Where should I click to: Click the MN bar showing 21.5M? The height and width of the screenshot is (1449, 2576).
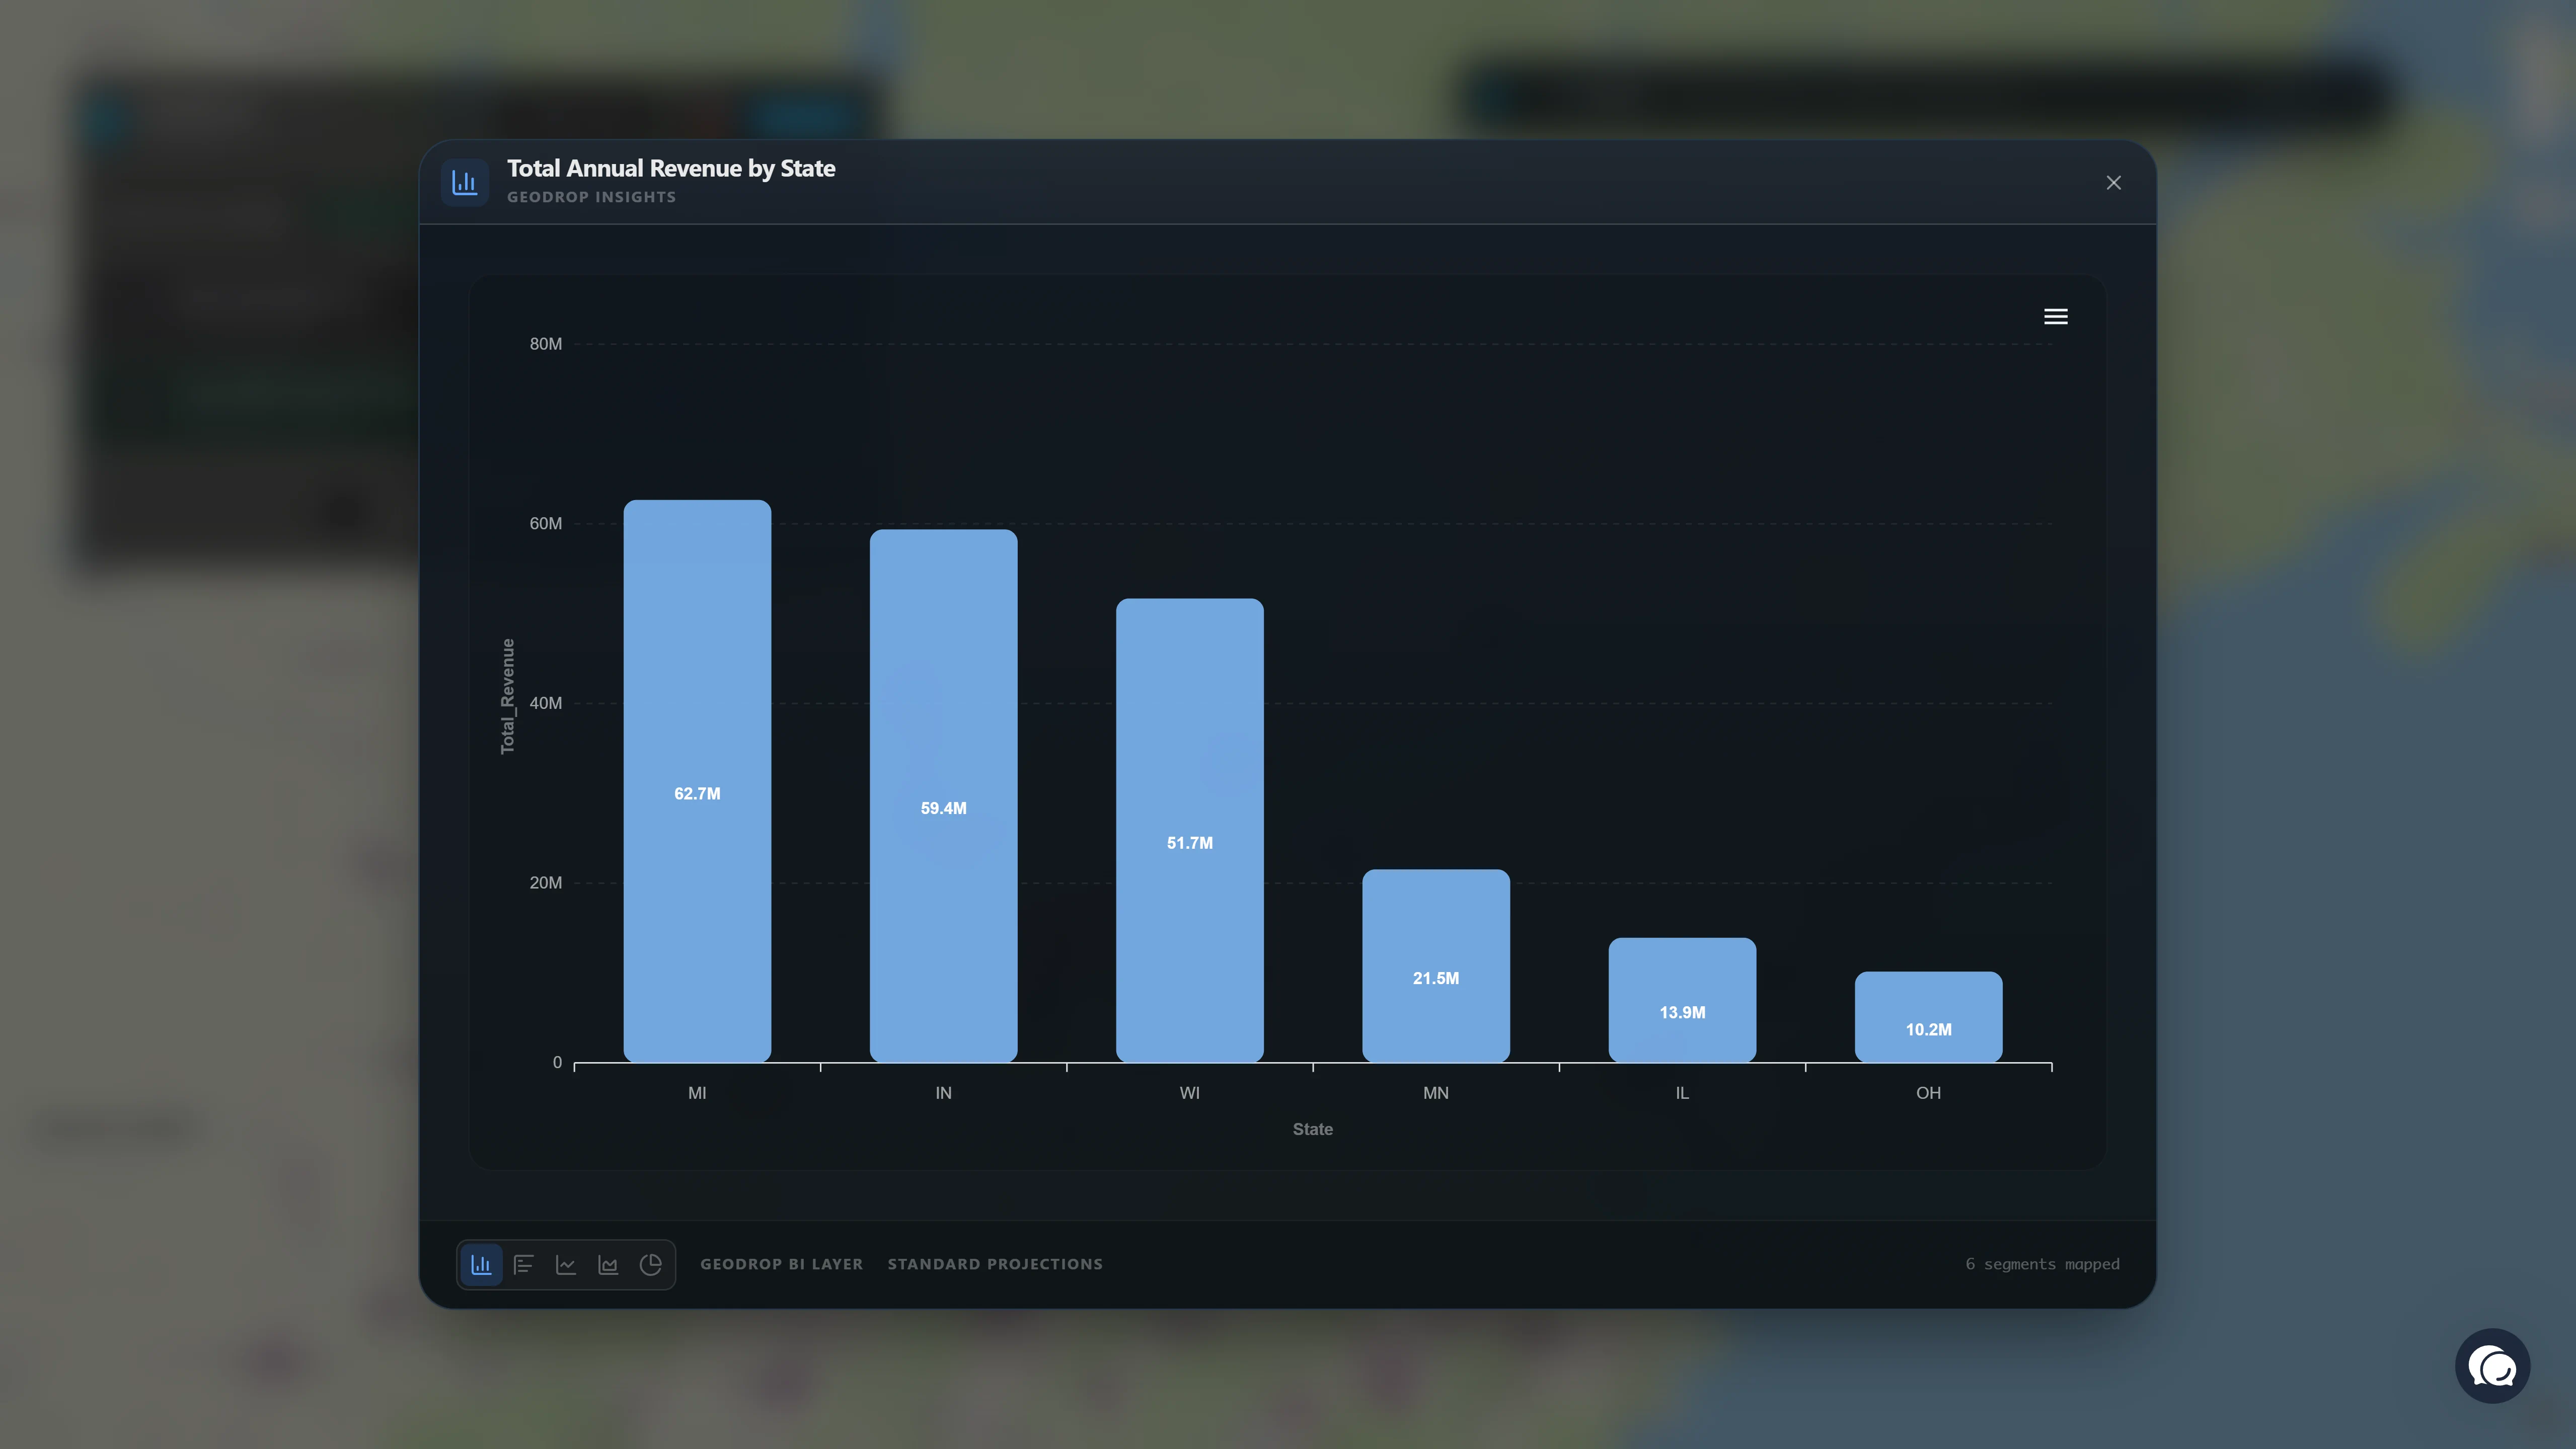coord(1435,965)
